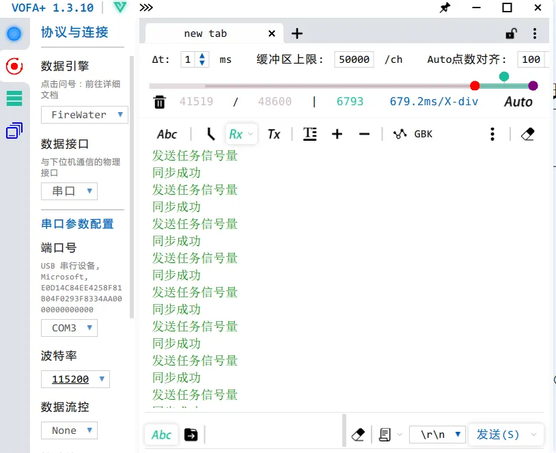The height and width of the screenshot is (453, 556).
Task: Switch to the new tab
Action: click(x=205, y=32)
